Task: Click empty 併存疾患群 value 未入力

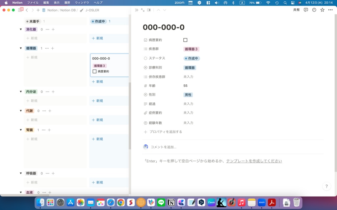Action: point(188,77)
